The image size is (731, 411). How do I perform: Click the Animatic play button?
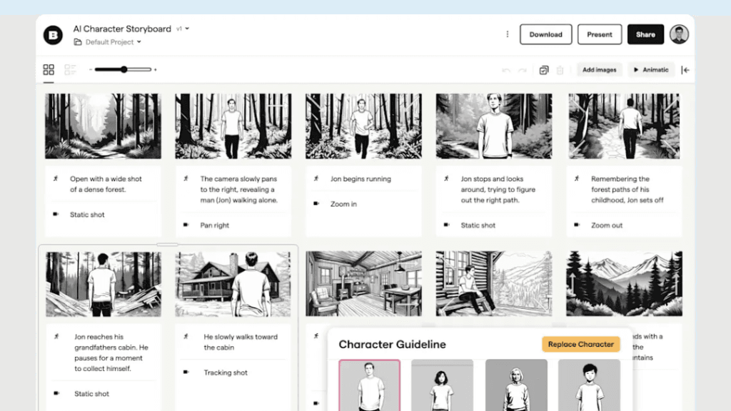(x=651, y=70)
